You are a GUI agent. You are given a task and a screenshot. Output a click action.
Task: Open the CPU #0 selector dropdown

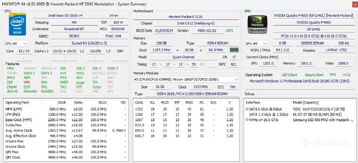click(16, 43)
